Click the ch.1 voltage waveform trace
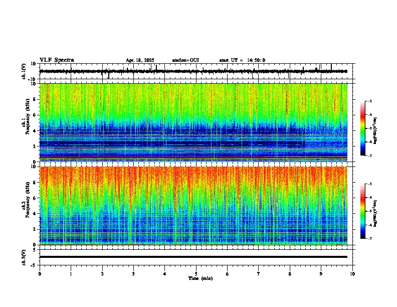This screenshot has height=307, width=397. [x=193, y=71]
